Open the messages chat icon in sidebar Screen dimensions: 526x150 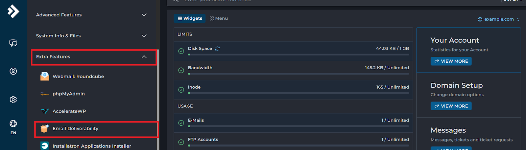[x=13, y=43]
